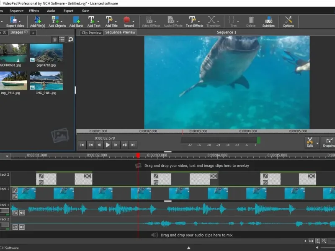Expand the Add Objects dropdown arrow

click(61, 21)
